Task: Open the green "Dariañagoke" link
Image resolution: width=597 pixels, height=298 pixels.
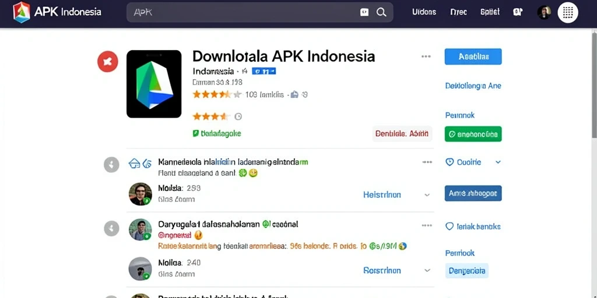Action: [217, 133]
